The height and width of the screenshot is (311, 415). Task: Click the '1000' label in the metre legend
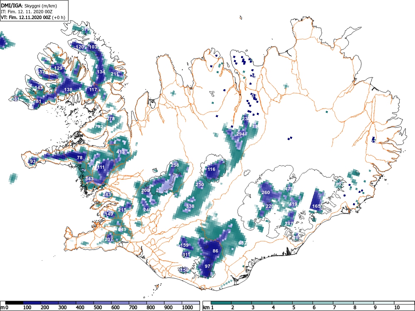tap(188, 308)
